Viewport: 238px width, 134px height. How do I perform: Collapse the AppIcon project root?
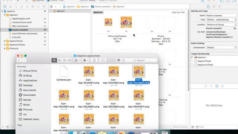2,11
